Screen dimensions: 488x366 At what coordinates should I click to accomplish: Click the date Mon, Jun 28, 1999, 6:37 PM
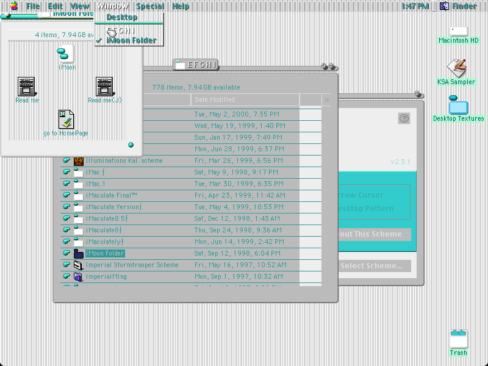[x=239, y=149]
